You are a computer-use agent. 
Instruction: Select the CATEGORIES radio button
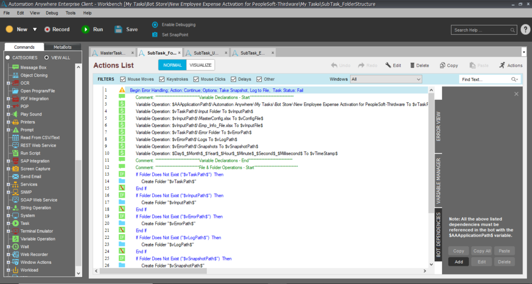pos(8,58)
